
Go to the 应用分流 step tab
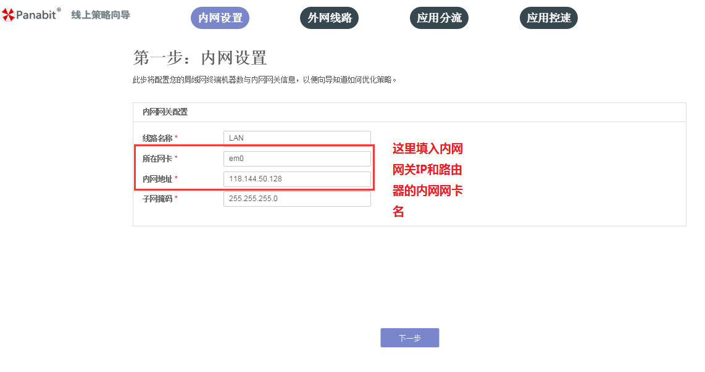(439, 18)
